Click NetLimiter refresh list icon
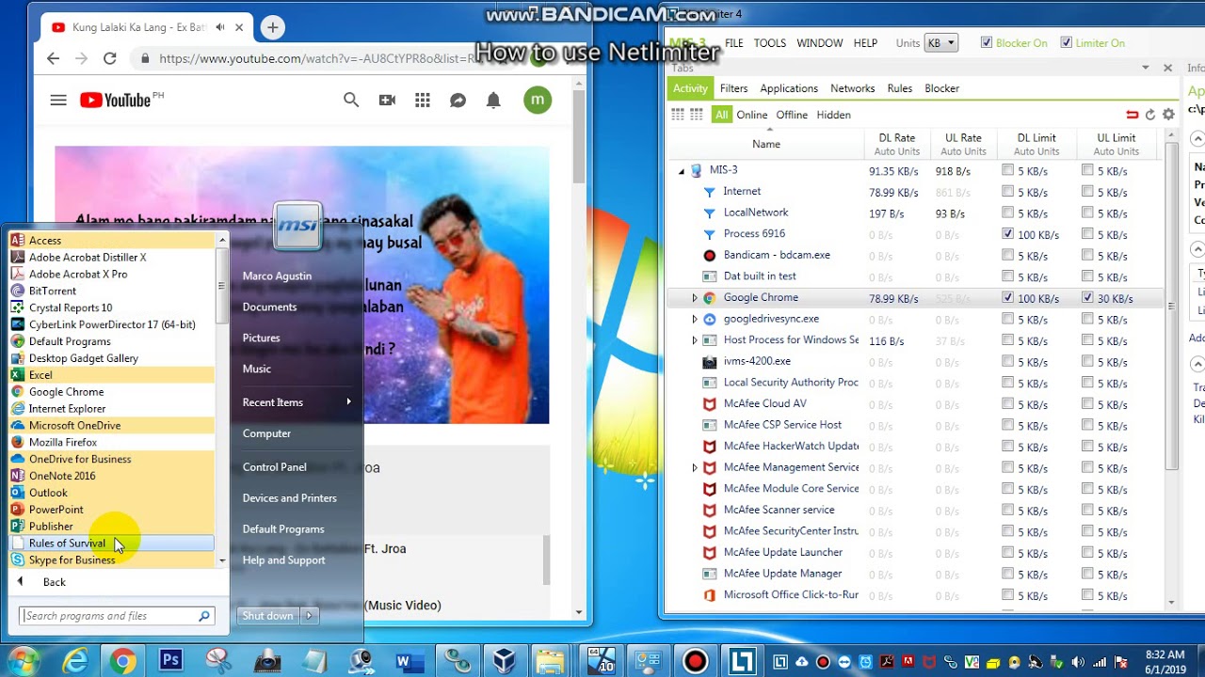This screenshot has width=1205, height=677. (1149, 115)
